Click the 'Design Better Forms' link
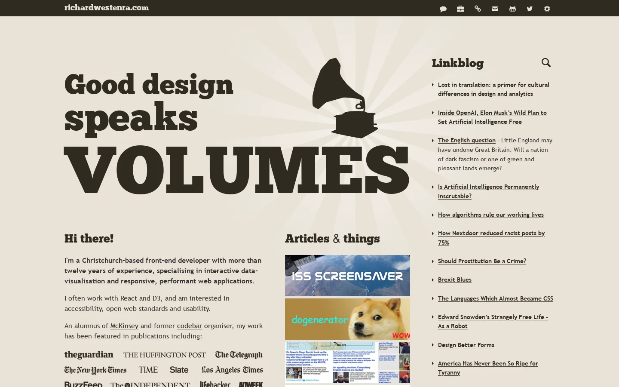Viewport: 619px width, 387px height. [x=466, y=345]
